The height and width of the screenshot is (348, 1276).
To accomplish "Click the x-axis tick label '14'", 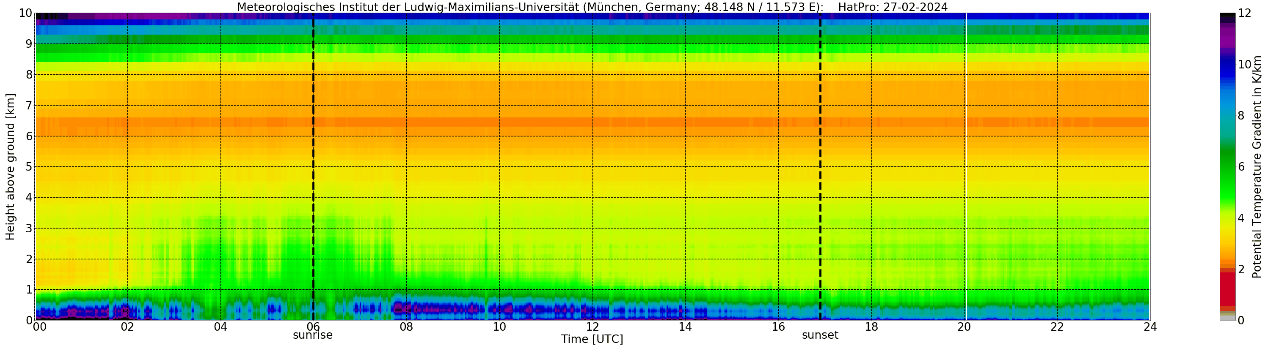I will (685, 327).
